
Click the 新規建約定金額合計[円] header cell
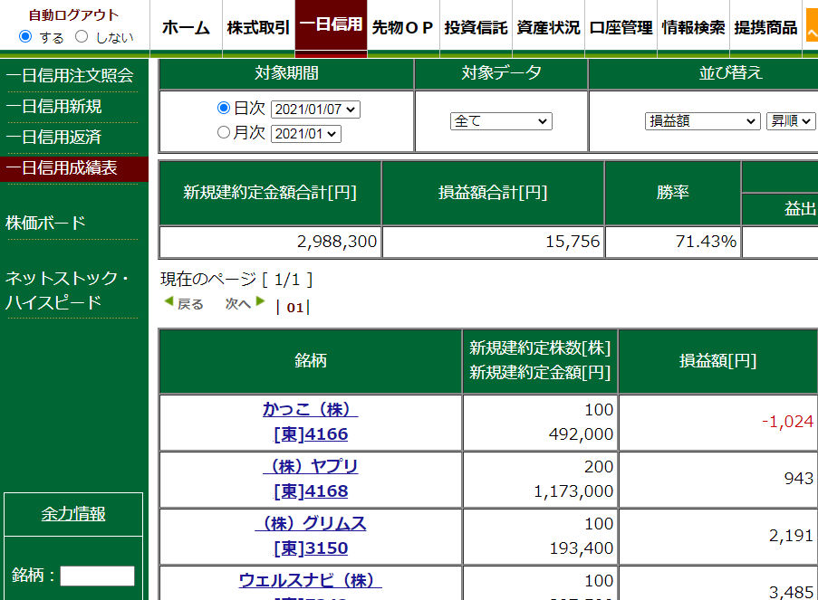click(270, 193)
